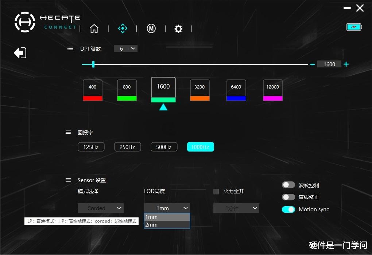Image resolution: width=372 pixels, height=255 pixels.
Task: Close the Hecate Connect window
Action: tap(360, 8)
